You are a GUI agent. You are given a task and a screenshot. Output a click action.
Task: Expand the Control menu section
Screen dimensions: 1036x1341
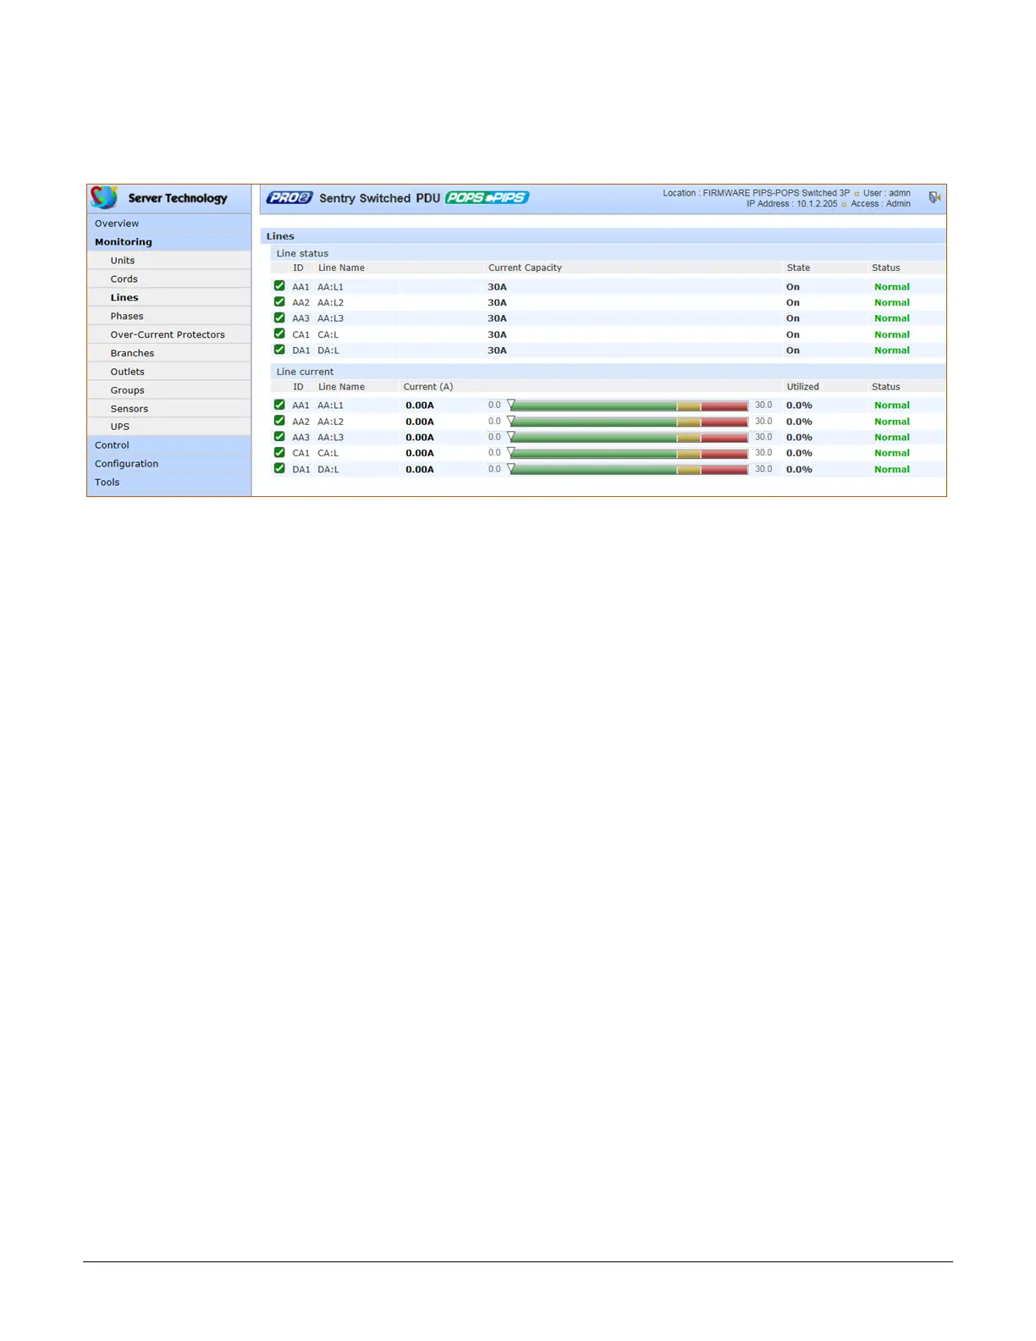point(112,445)
